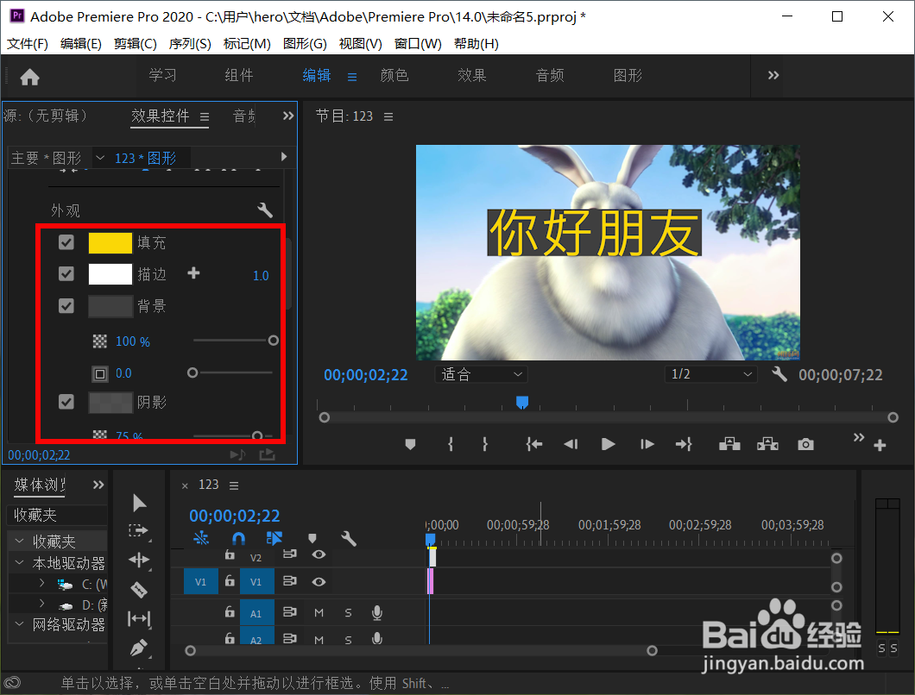
Task: Toggle V2 track output eye
Action: (x=319, y=554)
